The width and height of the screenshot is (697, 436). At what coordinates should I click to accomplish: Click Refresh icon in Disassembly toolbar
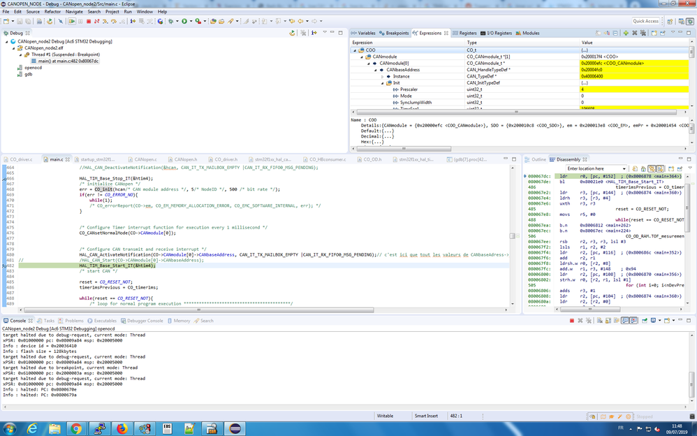[635, 168]
